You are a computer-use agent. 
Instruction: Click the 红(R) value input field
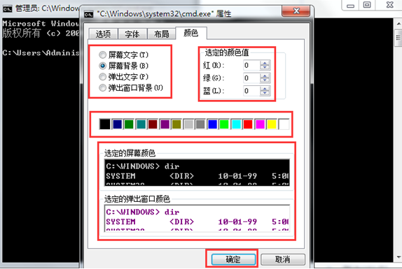(251, 65)
